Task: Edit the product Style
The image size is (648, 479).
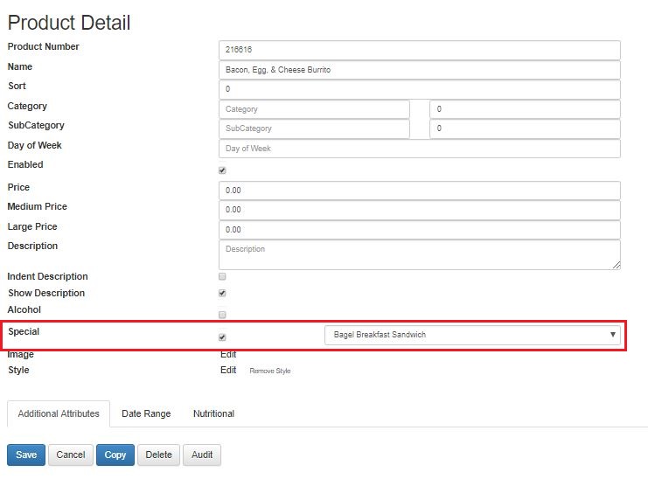Action: click(228, 370)
